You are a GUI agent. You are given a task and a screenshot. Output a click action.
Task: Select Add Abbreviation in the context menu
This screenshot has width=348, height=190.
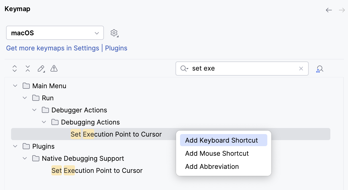click(212, 166)
